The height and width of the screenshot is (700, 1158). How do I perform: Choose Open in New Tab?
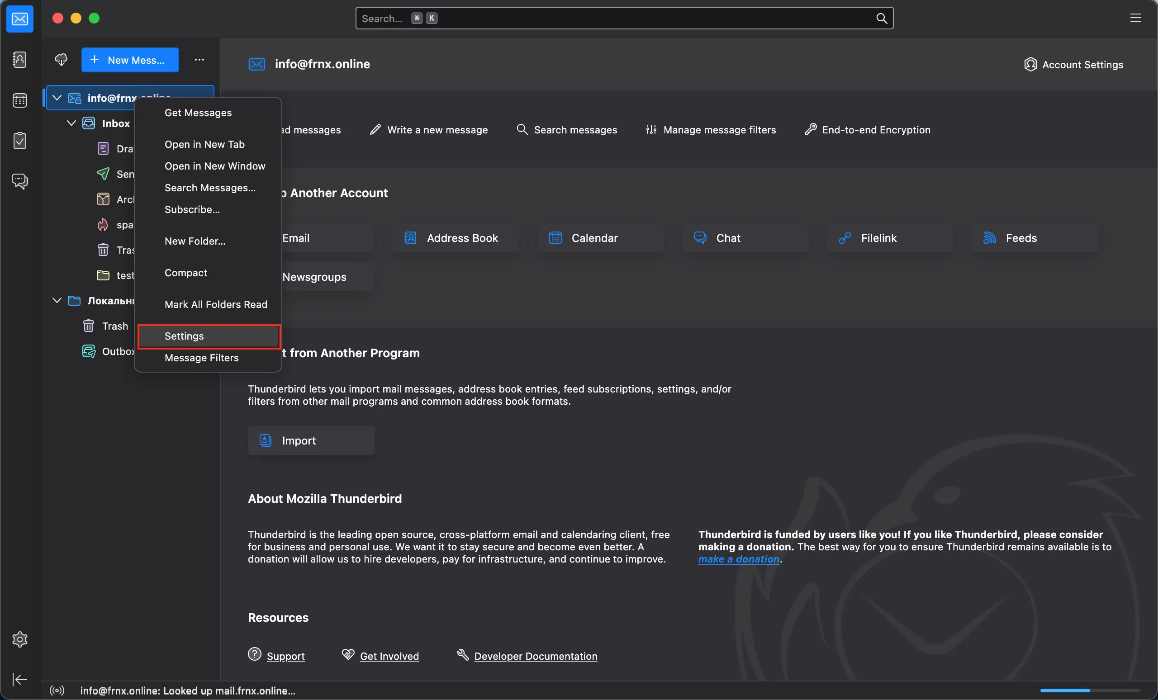[208, 144]
